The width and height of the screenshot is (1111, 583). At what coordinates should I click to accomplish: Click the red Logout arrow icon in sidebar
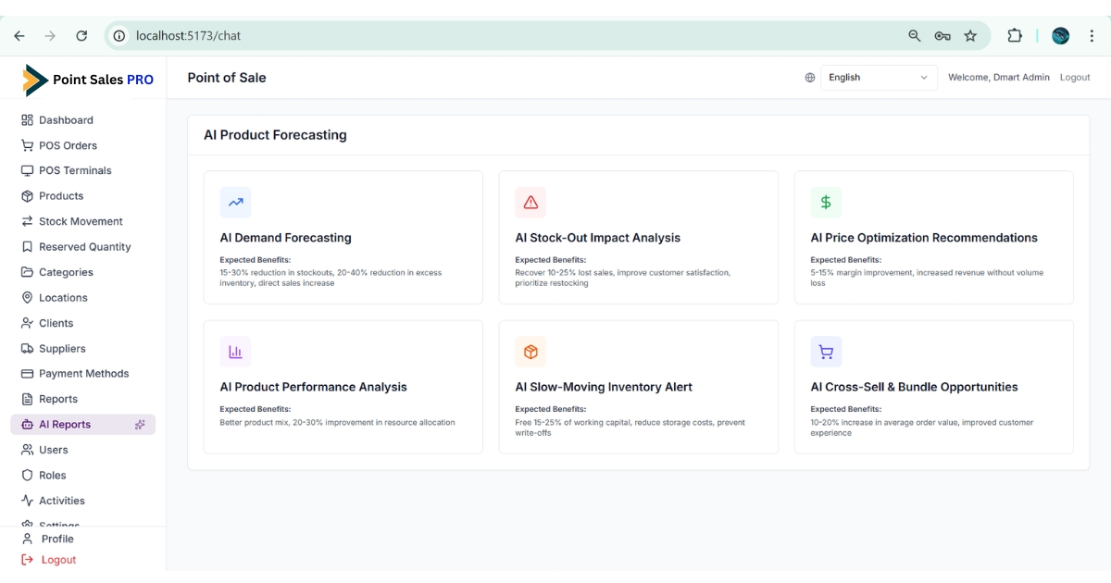[27, 560]
